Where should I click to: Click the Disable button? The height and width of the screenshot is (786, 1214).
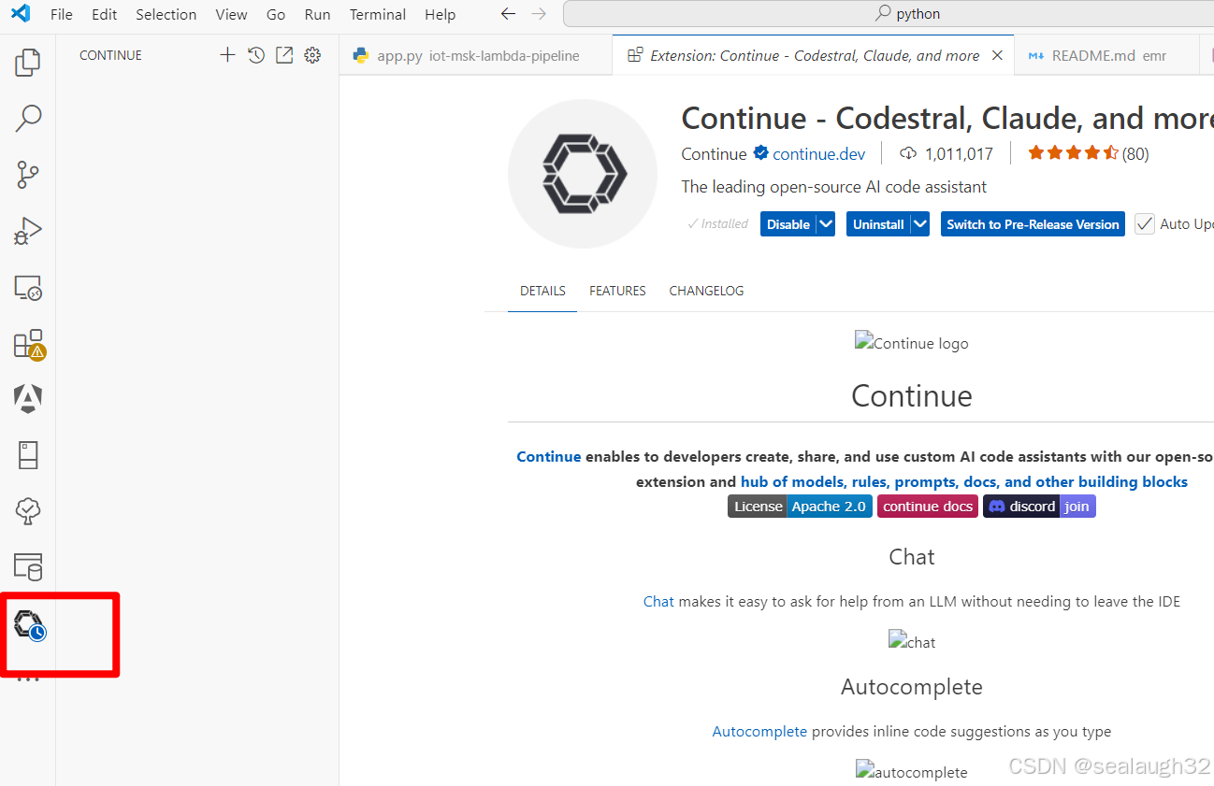point(788,224)
